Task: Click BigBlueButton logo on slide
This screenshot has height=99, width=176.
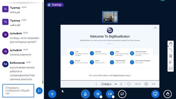Action: tap(110, 30)
